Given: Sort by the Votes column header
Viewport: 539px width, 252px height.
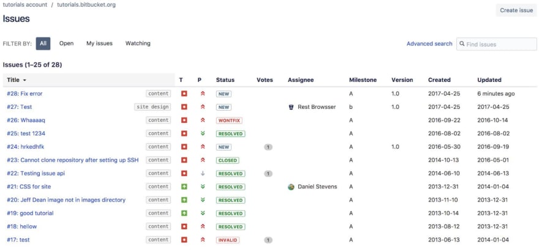Looking at the screenshot, I should point(265,80).
